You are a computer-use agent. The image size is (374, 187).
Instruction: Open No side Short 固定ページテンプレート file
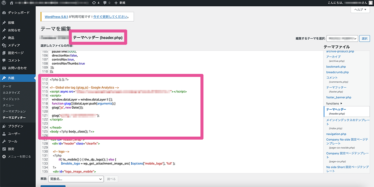(x=347, y=169)
